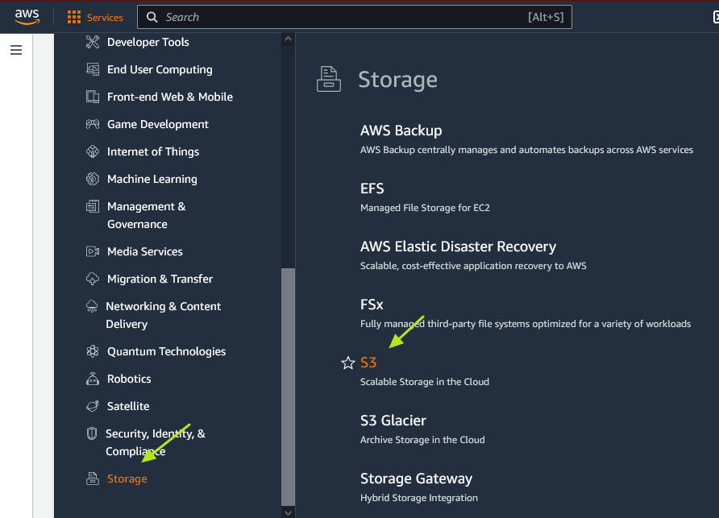Open S3 Glacier archive storage
The image size is (719, 518).
pyautogui.click(x=393, y=421)
